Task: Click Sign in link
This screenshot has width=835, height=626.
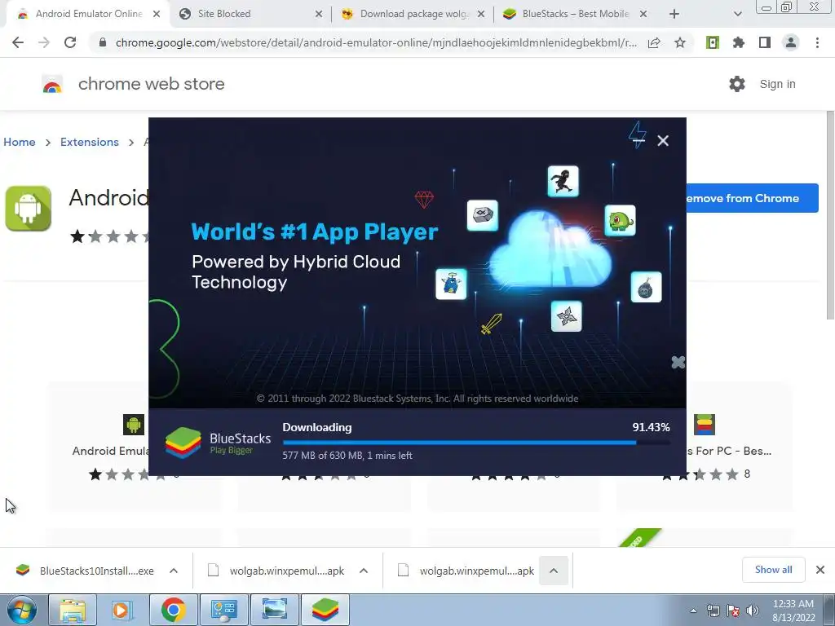Action: 777,84
